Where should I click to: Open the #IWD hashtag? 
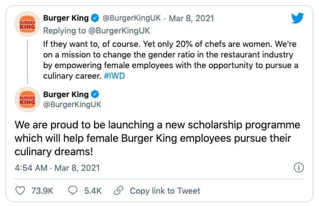(114, 76)
